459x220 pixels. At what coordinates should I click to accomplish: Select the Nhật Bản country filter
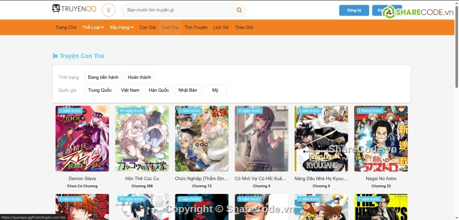(x=187, y=90)
